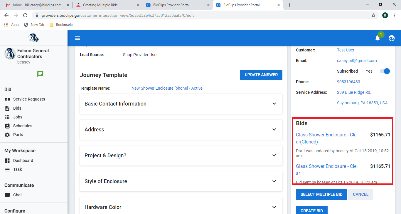401x214 pixels.
Task: Click the site lock icon
Action: coord(37,15)
